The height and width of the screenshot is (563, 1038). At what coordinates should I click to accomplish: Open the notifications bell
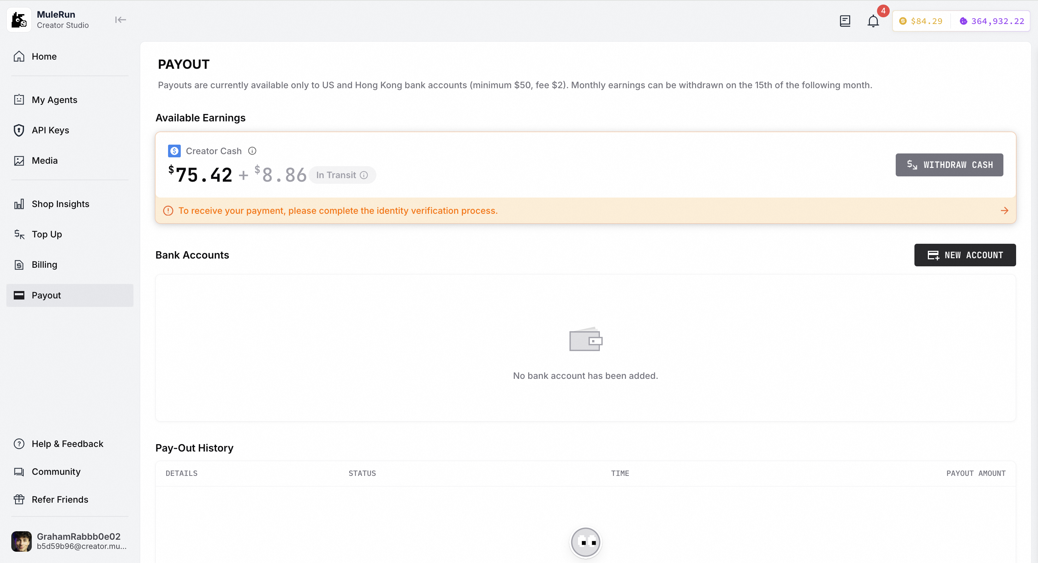click(x=873, y=21)
